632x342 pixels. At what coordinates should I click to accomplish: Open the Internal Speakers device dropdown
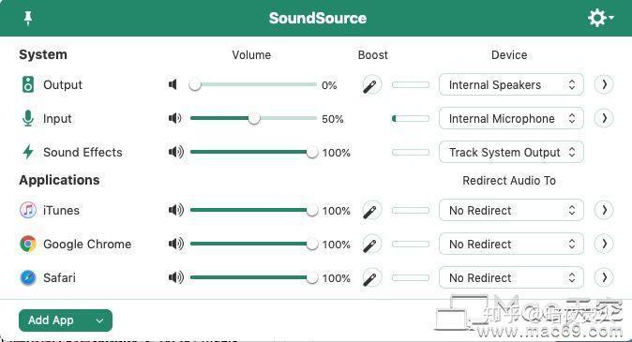click(511, 84)
